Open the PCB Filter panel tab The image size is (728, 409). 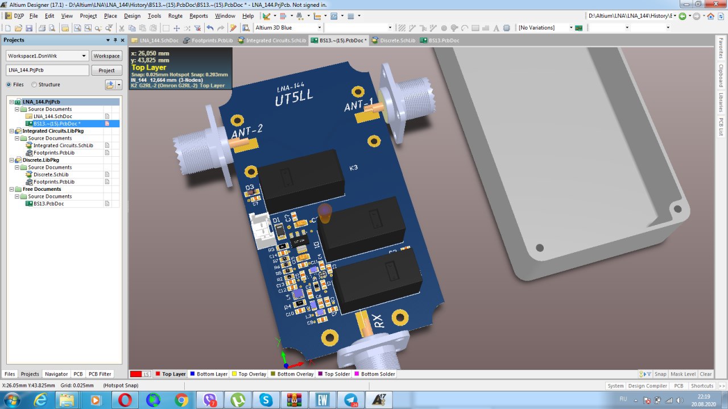(100, 374)
